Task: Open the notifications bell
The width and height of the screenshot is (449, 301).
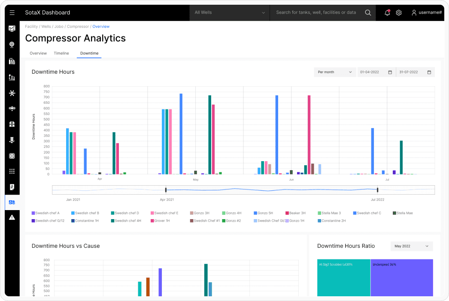Action: [x=387, y=12]
